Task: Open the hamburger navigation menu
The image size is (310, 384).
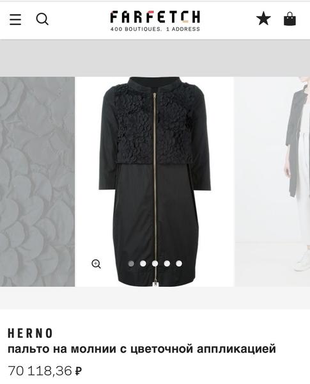Action: click(x=15, y=19)
